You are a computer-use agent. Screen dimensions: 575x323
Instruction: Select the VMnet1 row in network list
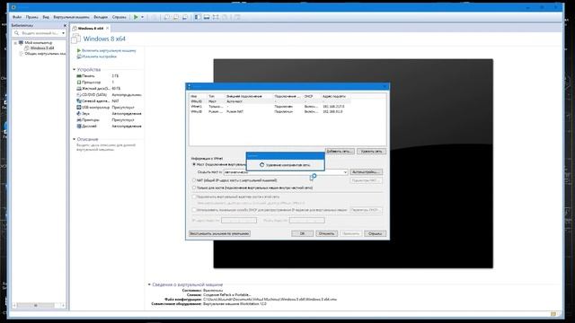tap(270, 106)
